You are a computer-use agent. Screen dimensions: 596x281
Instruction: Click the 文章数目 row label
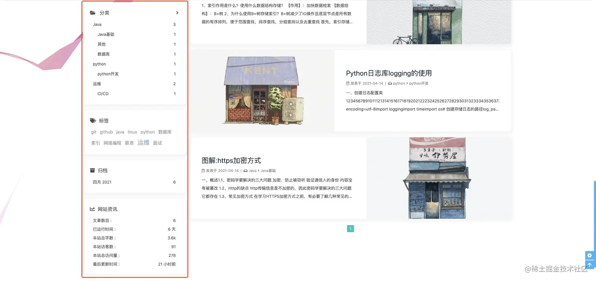[102, 221]
